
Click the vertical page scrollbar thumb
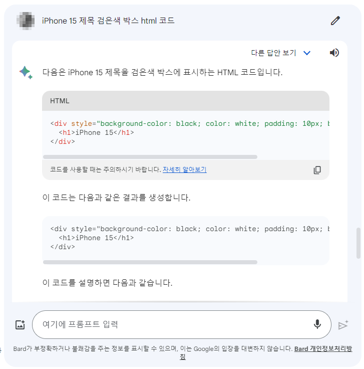pos(358,243)
